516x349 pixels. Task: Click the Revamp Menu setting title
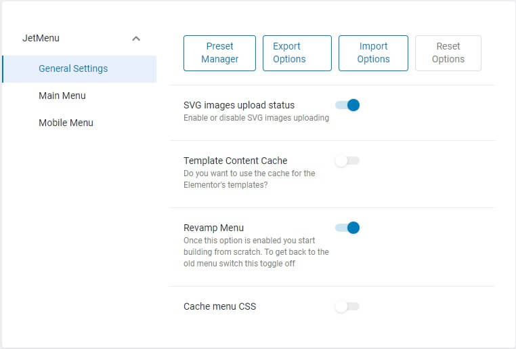tap(213, 228)
